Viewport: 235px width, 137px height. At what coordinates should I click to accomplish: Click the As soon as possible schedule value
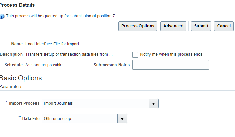[x=44, y=65]
